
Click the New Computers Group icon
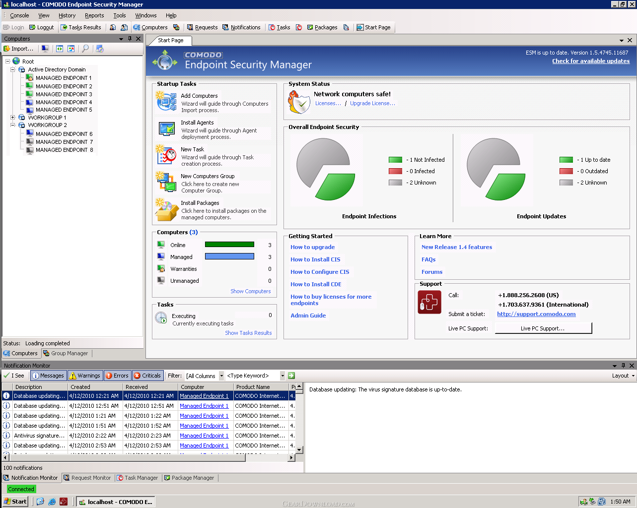coord(166,182)
